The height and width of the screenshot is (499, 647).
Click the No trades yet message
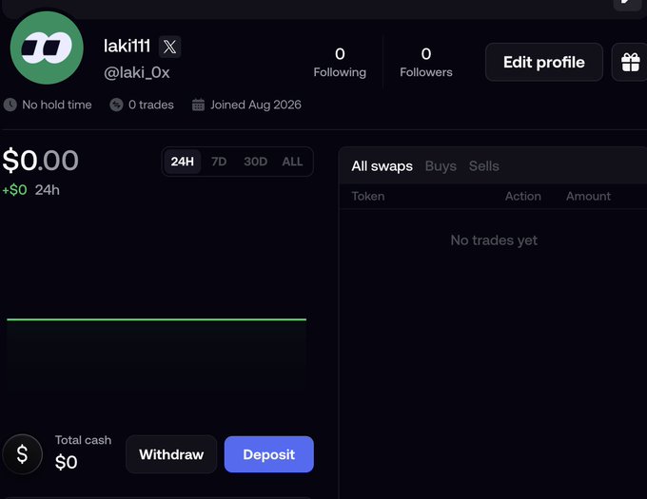pos(494,240)
